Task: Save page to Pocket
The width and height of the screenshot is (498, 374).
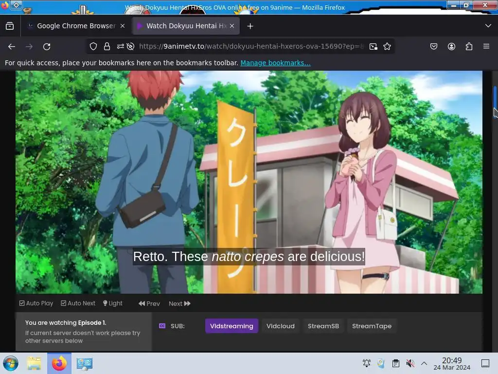Action: pyautogui.click(x=434, y=46)
